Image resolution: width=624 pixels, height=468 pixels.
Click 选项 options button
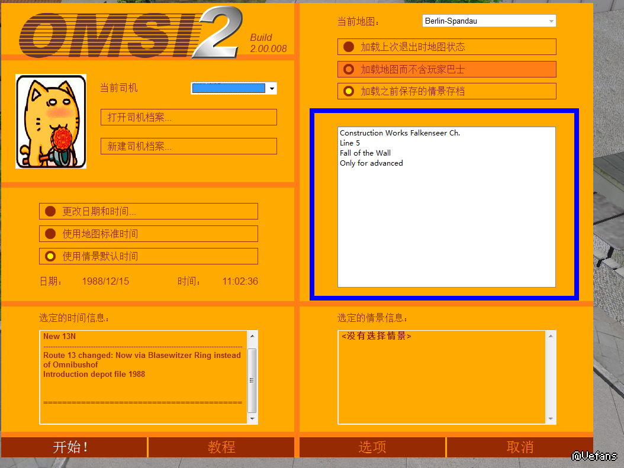point(372,447)
